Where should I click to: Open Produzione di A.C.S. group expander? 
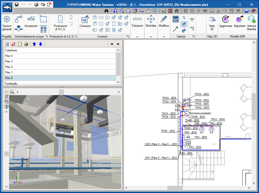coord(76,36)
